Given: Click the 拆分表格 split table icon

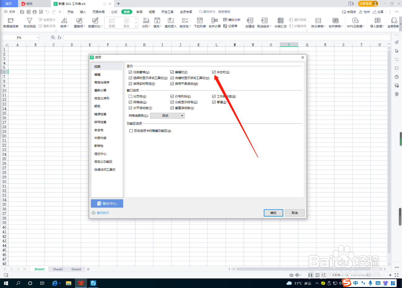Looking at the screenshot, I should pyautogui.click(x=318, y=20).
